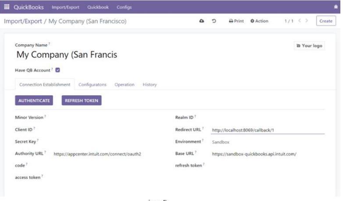Viewport: 343px width, 201px height.
Task: Open the Import/Export menu
Action: 65,7
